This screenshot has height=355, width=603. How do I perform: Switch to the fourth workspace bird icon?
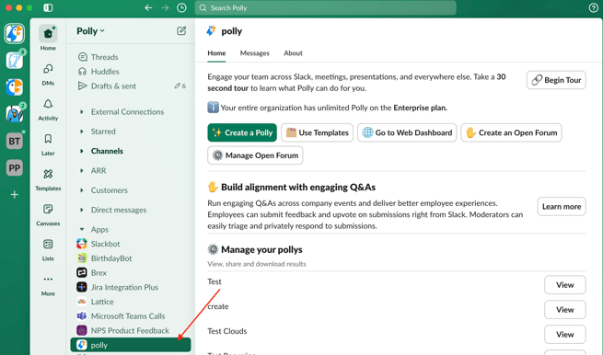[x=15, y=114]
